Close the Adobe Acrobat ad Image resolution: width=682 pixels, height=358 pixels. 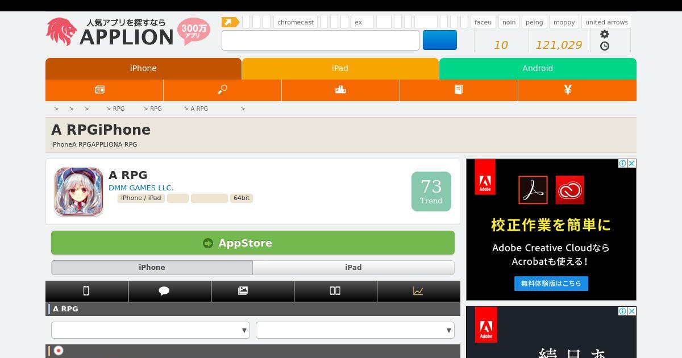pyautogui.click(x=631, y=163)
